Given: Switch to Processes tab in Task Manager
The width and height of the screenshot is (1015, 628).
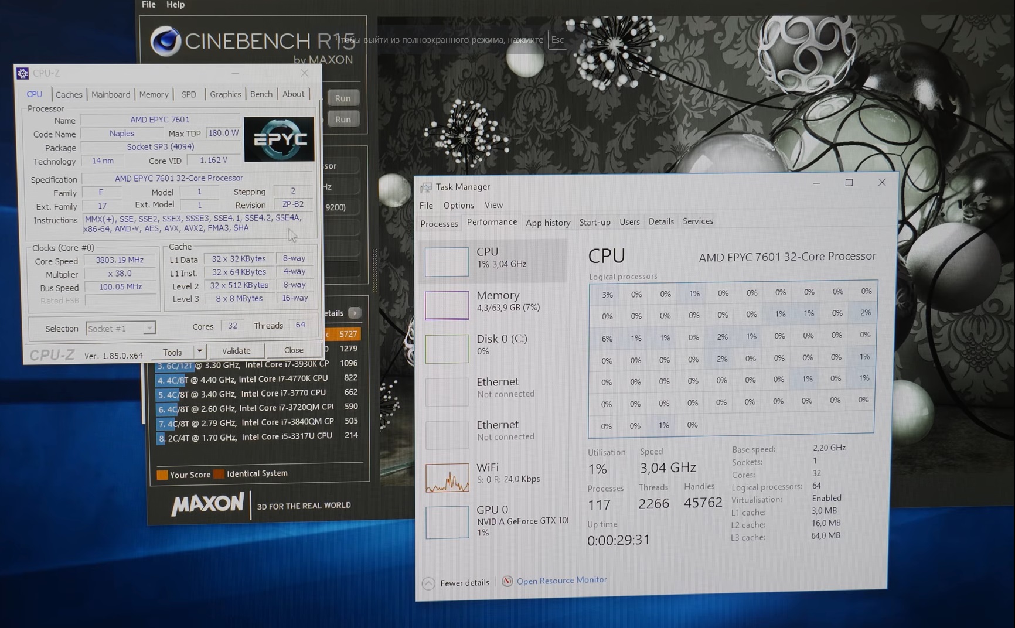Looking at the screenshot, I should [x=439, y=223].
